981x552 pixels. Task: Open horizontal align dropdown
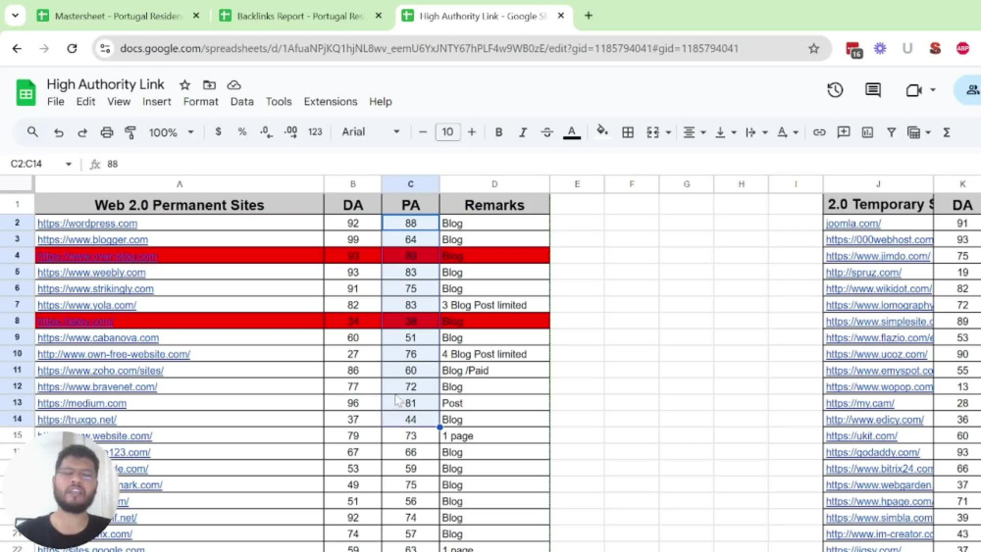click(x=694, y=132)
